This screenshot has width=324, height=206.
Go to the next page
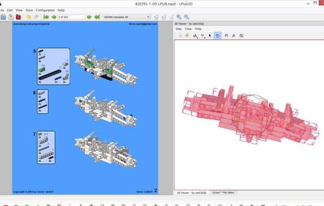click(89, 17)
